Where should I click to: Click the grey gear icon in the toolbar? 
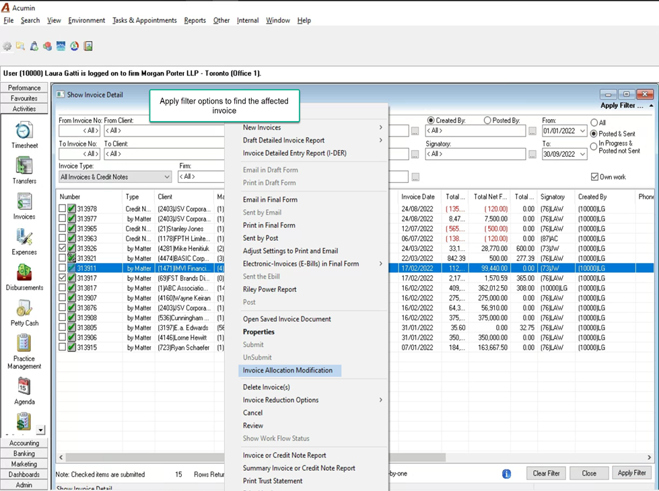[7, 46]
